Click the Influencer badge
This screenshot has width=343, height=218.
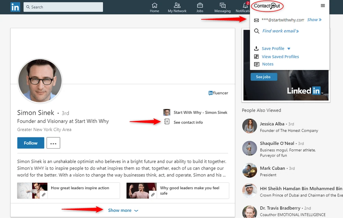click(218, 93)
